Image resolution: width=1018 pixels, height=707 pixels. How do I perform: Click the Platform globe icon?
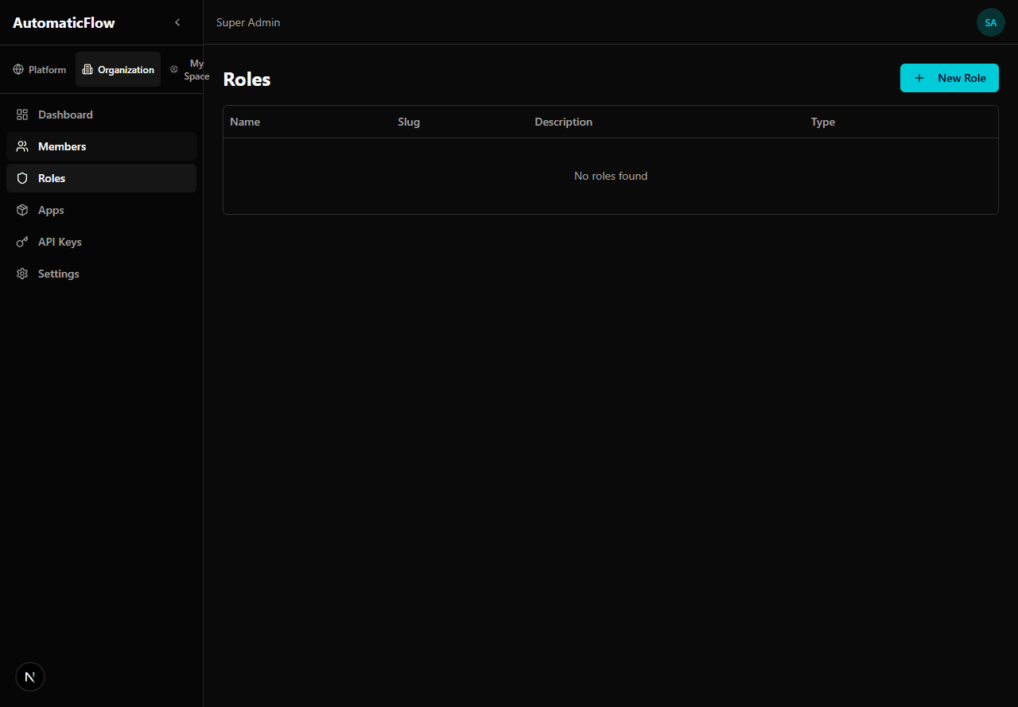18,69
